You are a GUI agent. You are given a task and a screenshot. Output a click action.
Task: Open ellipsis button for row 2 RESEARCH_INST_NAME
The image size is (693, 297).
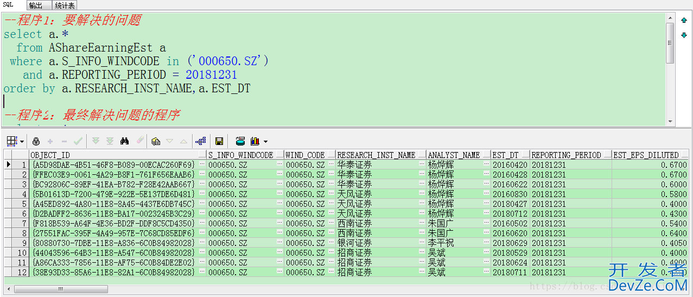422,174
